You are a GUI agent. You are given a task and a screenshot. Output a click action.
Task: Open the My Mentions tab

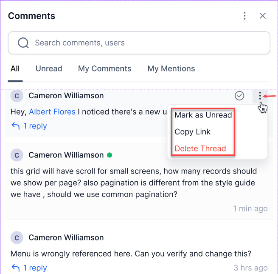(171, 68)
